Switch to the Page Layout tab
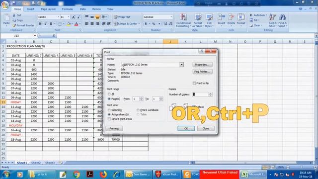318x179 pixels. (48, 9)
